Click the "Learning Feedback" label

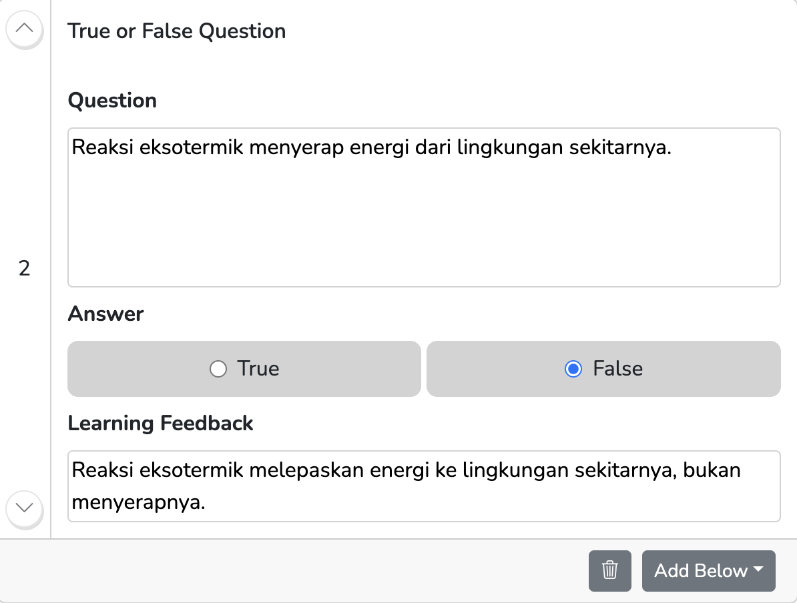pyautogui.click(x=160, y=424)
